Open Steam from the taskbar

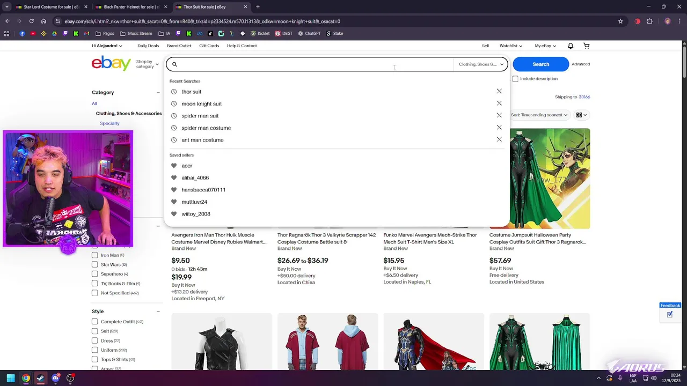tap(41, 378)
